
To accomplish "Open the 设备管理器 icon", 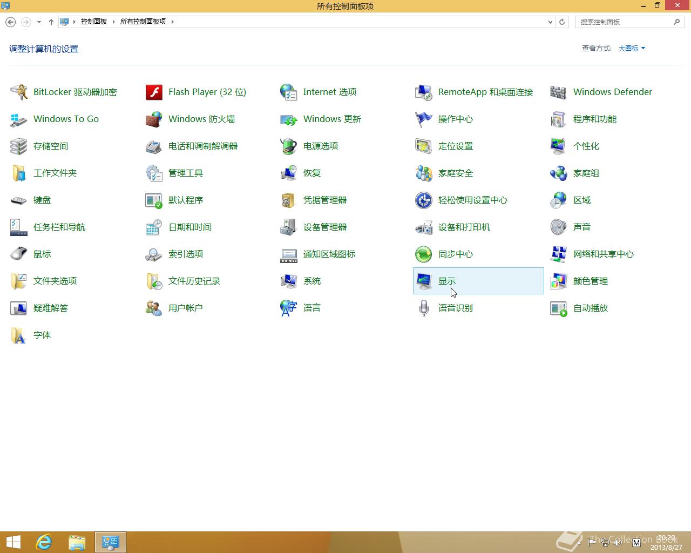I will click(x=289, y=227).
